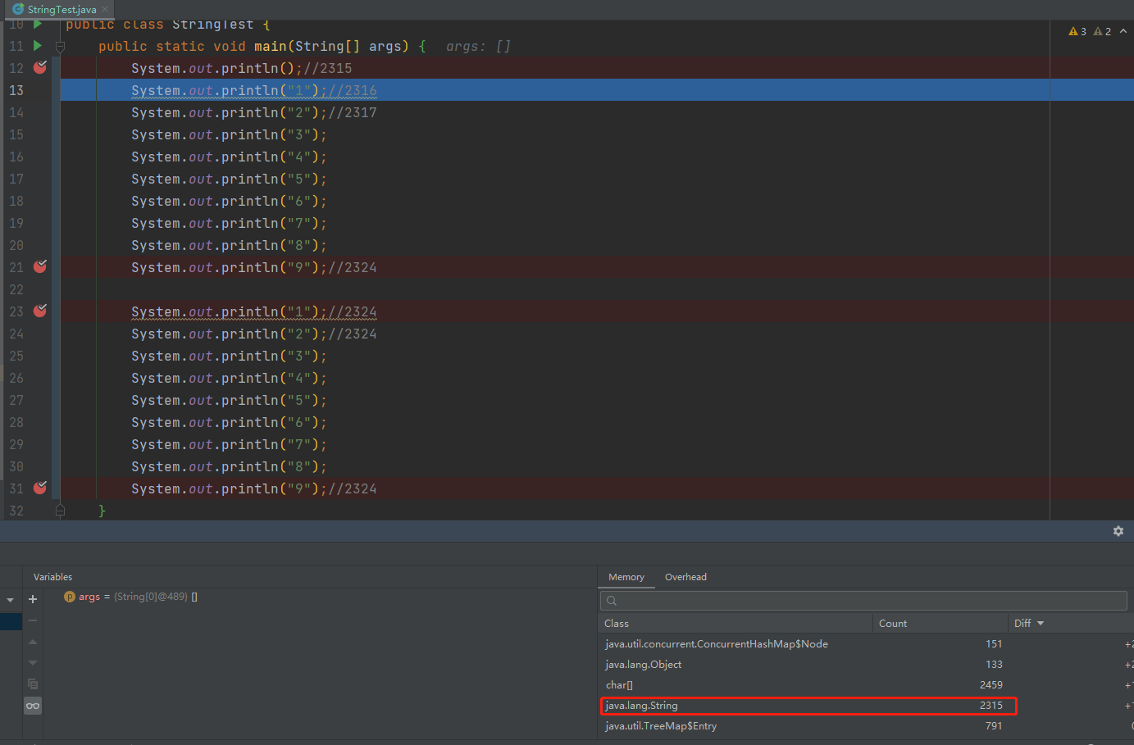Click the println("7") code on line 29
The width and height of the screenshot is (1134, 745).
tap(230, 444)
